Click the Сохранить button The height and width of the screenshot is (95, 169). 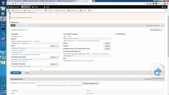(16, 73)
